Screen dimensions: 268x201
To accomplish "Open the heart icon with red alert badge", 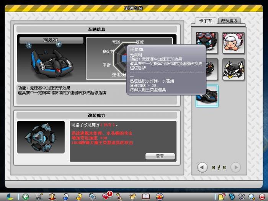I will [107, 196].
